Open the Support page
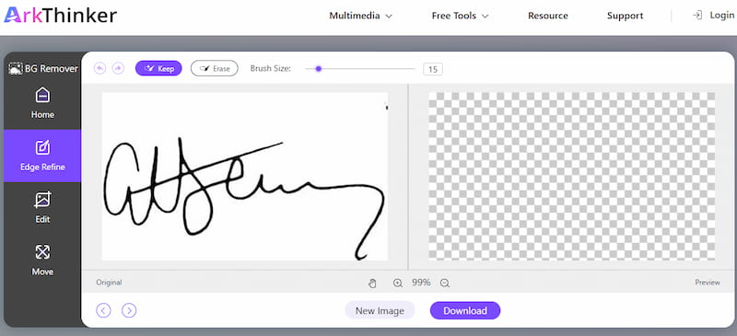Screen dimensions: 737x336 625,16
